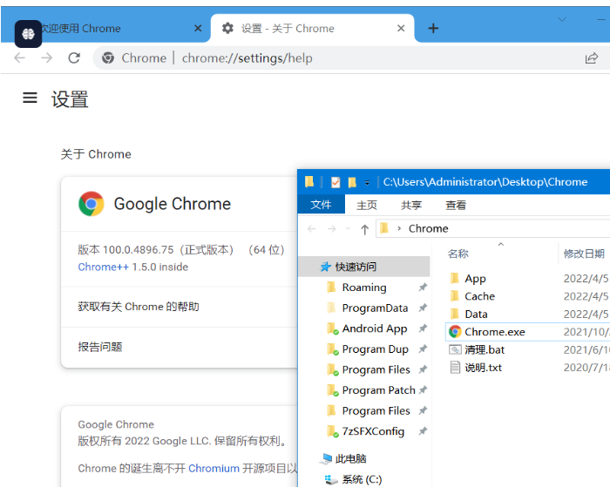Viewport: 610px width, 501px height.
Task: Open the Chromium open-source link
Action: pos(213,469)
